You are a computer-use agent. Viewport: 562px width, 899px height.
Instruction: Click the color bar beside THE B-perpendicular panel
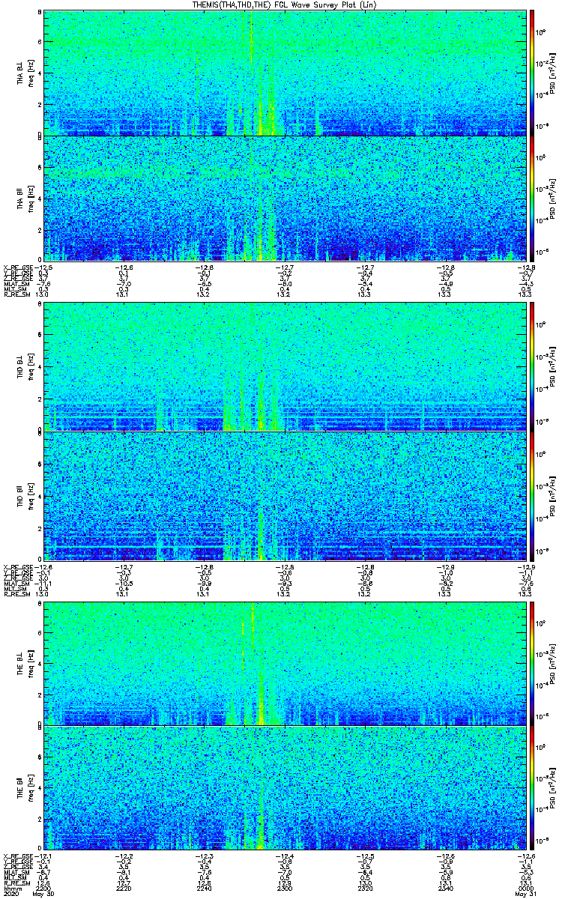point(532,664)
